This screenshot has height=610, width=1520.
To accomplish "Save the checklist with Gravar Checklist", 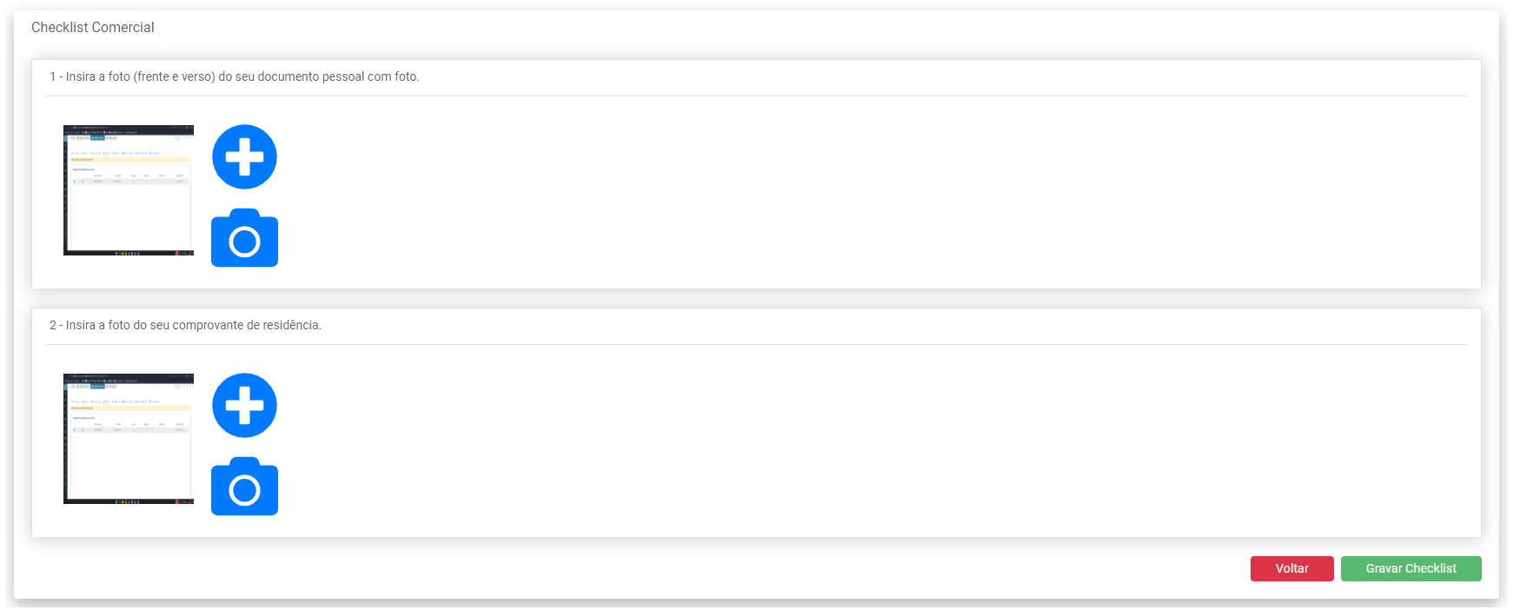I will tap(1410, 568).
